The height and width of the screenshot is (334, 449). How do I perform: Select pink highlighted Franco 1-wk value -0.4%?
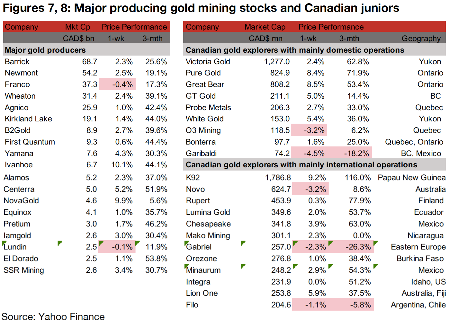117,84
